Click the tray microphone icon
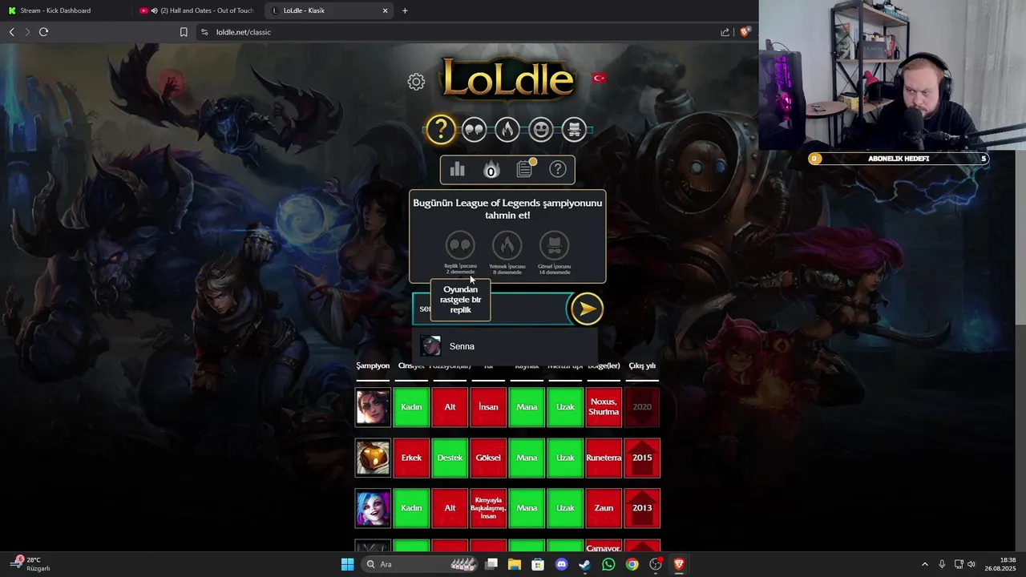The height and width of the screenshot is (577, 1026). (942, 564)
